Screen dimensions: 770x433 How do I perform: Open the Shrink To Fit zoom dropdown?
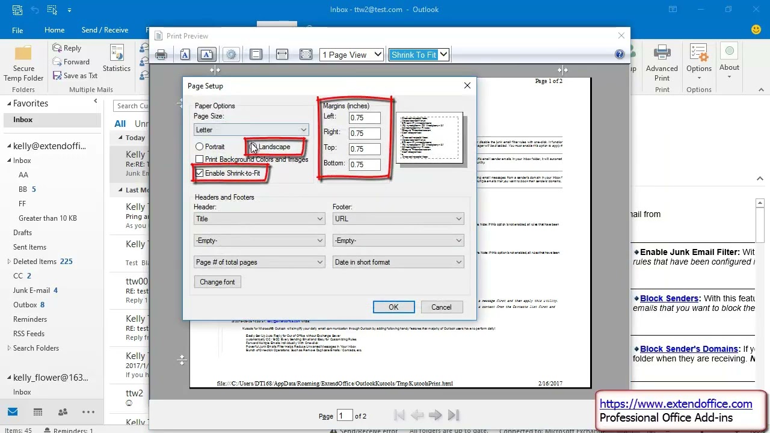[x=419, y=55]
